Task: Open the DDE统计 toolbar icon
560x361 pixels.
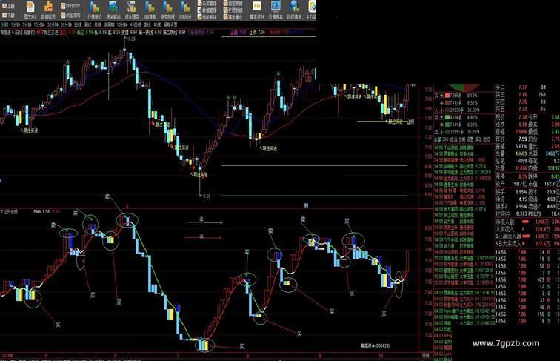Action: [185, 10]
